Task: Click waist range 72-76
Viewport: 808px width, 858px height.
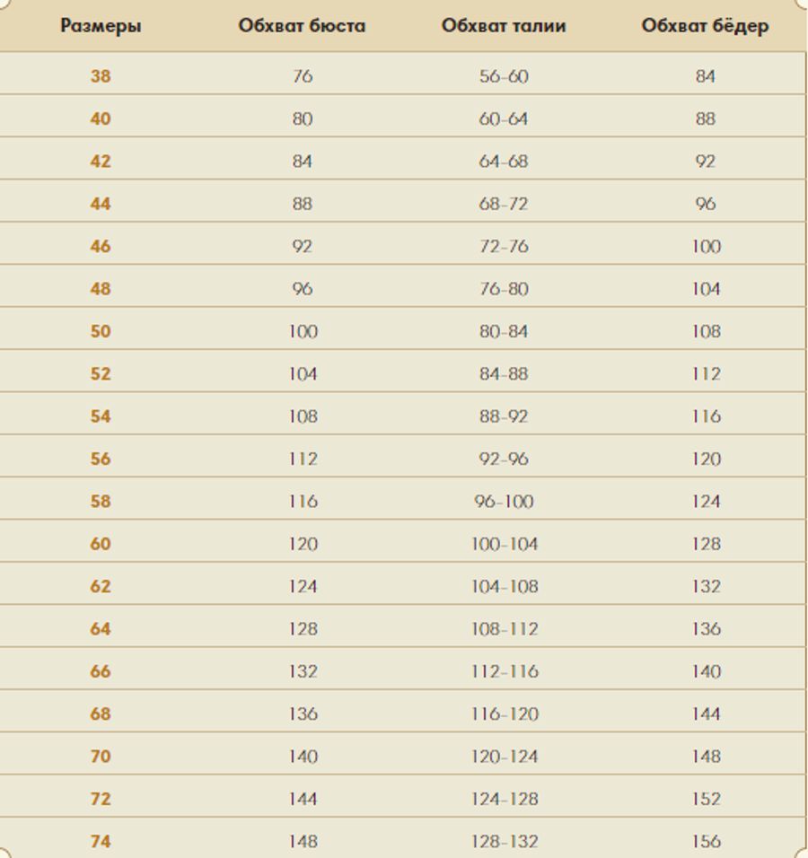Action: 504,246
